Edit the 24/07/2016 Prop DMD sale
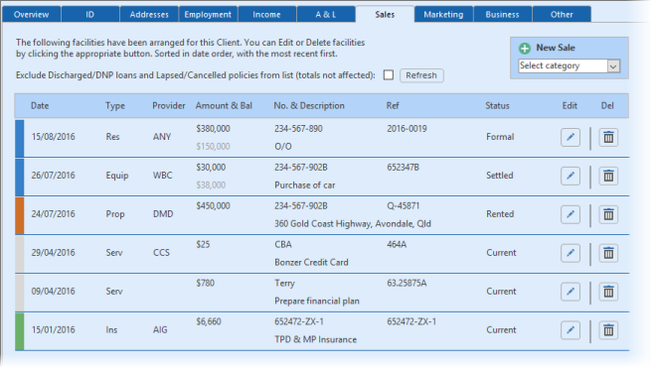652x368 pixels. coord(570,214)
